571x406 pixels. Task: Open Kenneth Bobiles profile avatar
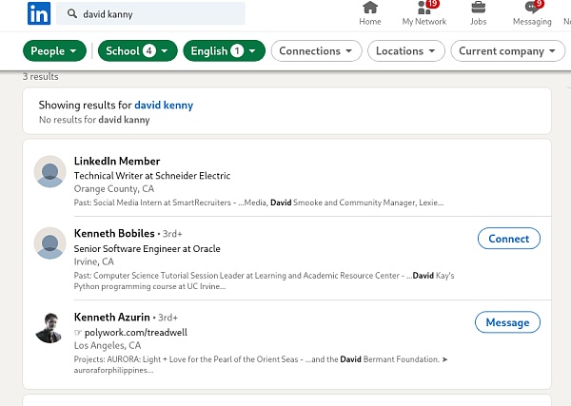[49, 243]
